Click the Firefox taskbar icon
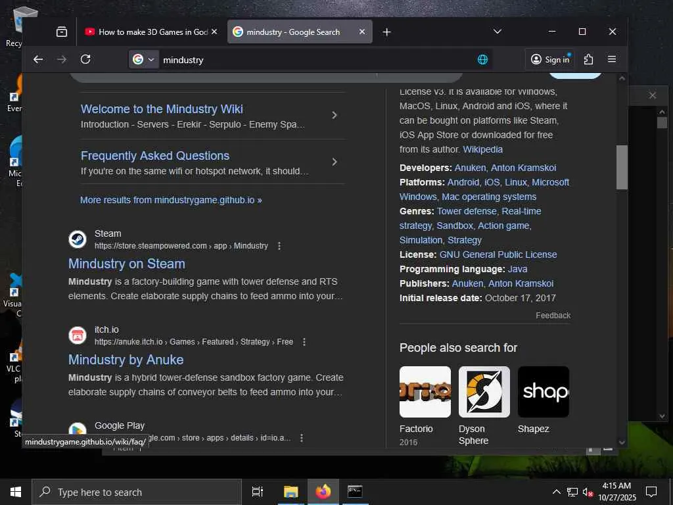This screenshot has width=673, height=505. pos(323,492)
